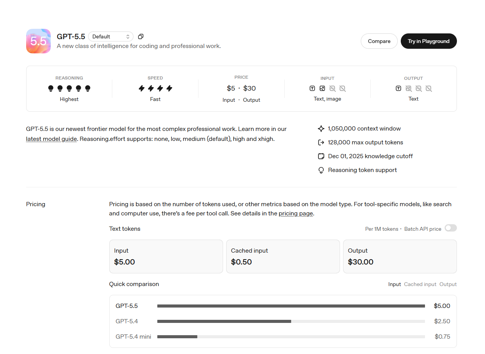Click the knowledge cutoff calendar icon
This screenshot has height=354, width=485.
[x=321, y=156]
